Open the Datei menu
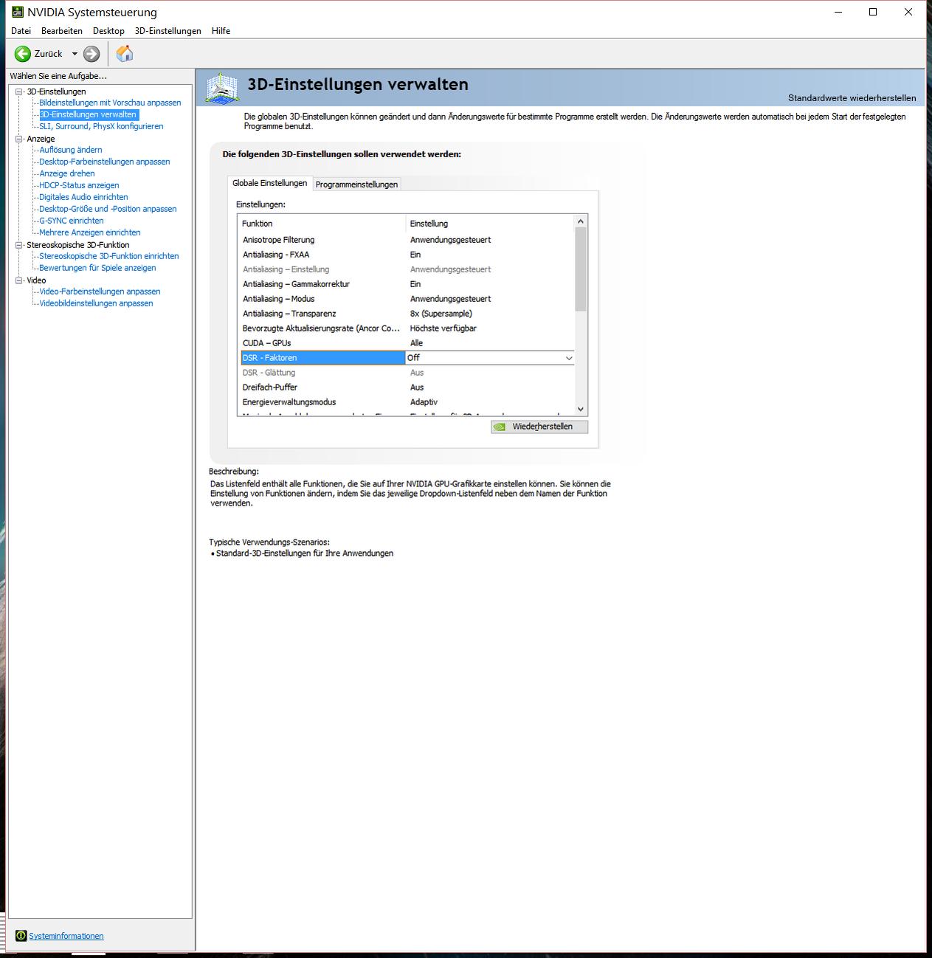 click(x=21, y=31)
